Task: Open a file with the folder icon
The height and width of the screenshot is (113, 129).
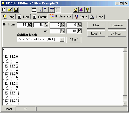Action: pos(10,10)
